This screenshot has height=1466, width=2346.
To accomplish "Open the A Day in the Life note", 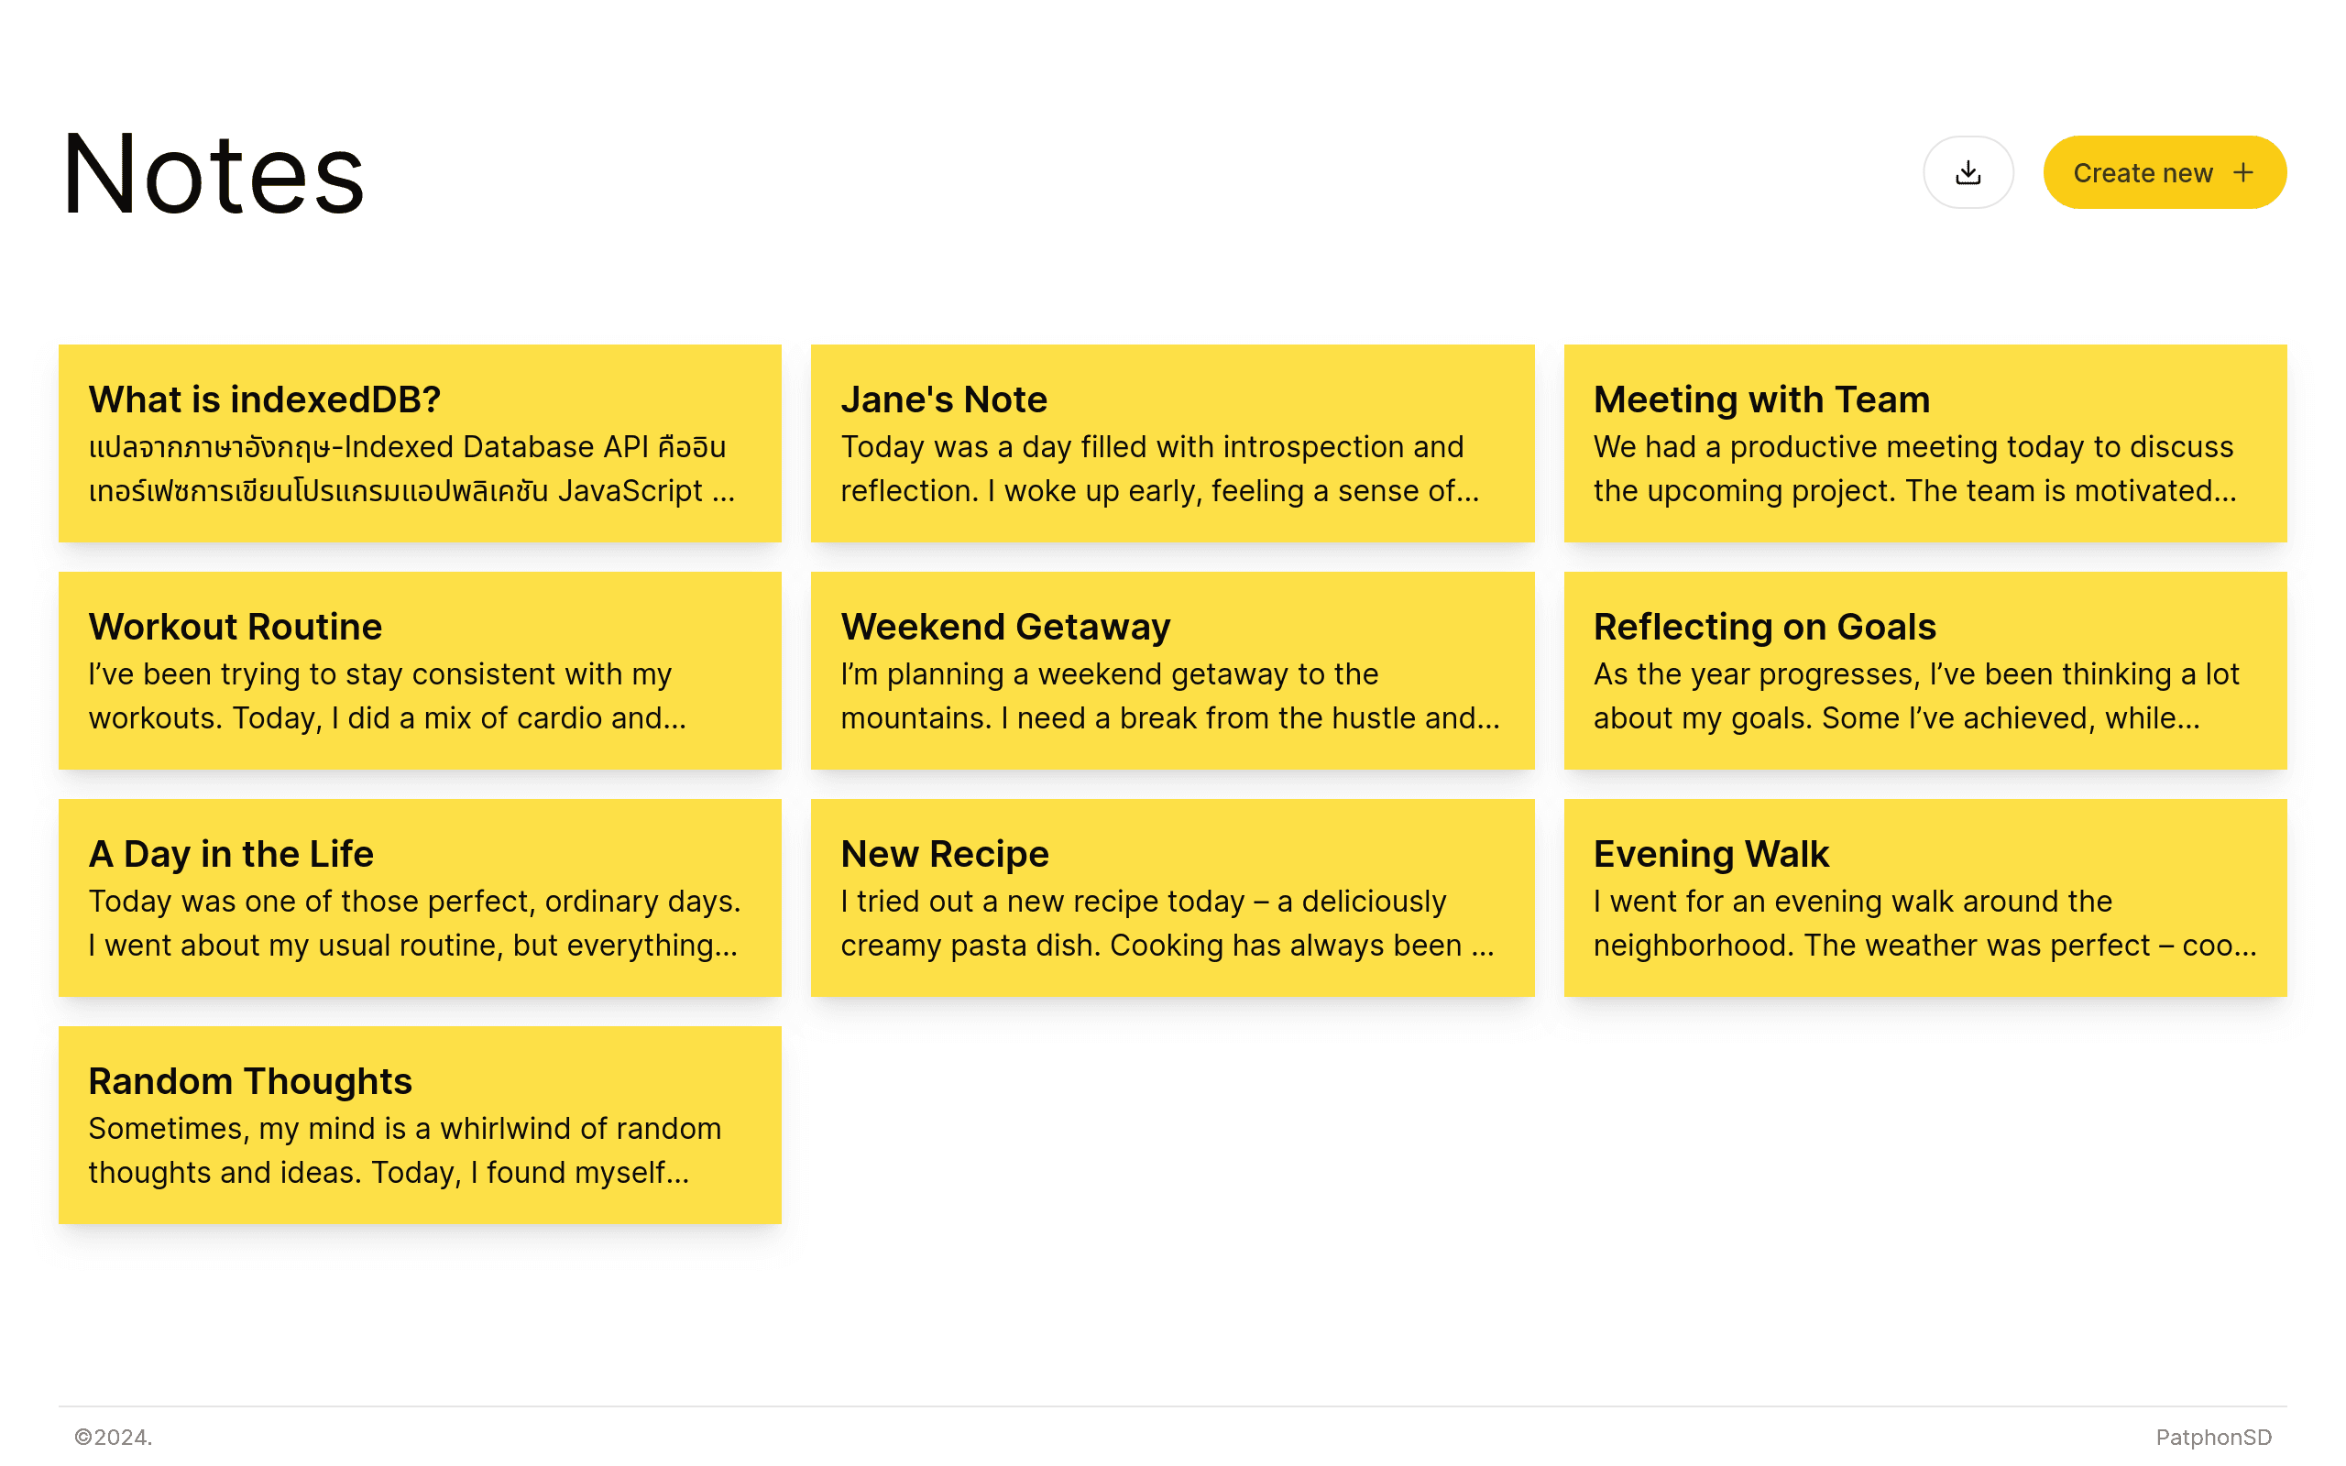I will (420, 898).
